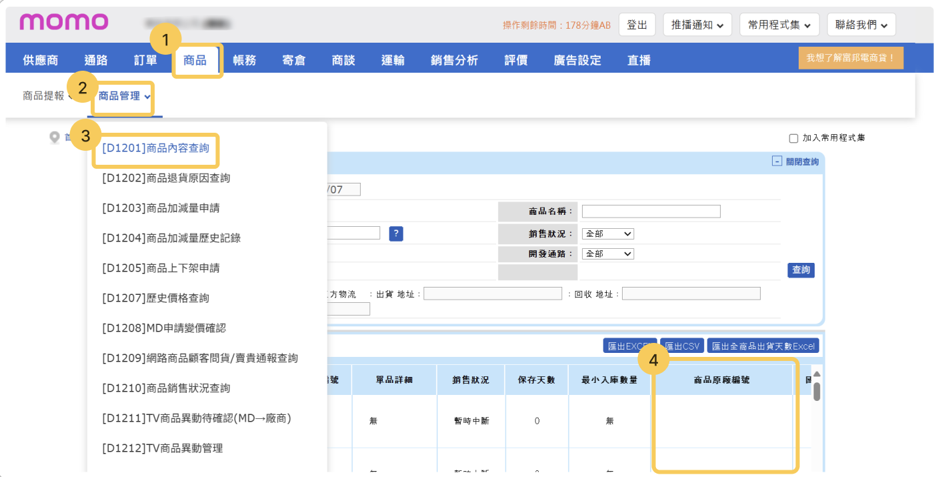Open the 聯絡我們 dropdown
934x477 pixels.
pos(861,25)
